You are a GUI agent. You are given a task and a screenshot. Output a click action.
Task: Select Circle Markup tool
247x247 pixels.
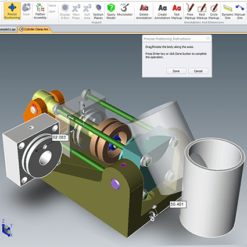coord(214,12)
